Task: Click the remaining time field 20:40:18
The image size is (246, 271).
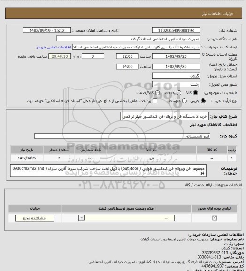Action: pyautogui.click(x=60, y=56)
